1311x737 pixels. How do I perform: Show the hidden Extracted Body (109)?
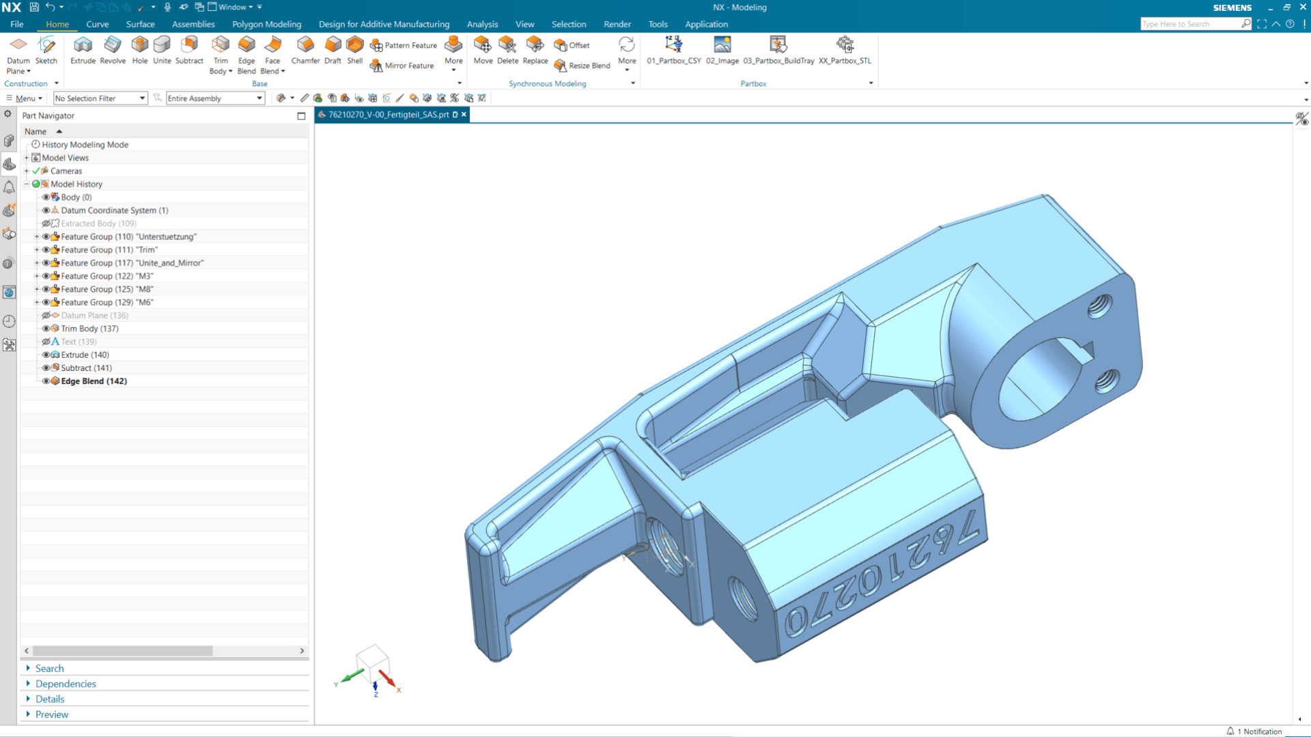[46, 223]
